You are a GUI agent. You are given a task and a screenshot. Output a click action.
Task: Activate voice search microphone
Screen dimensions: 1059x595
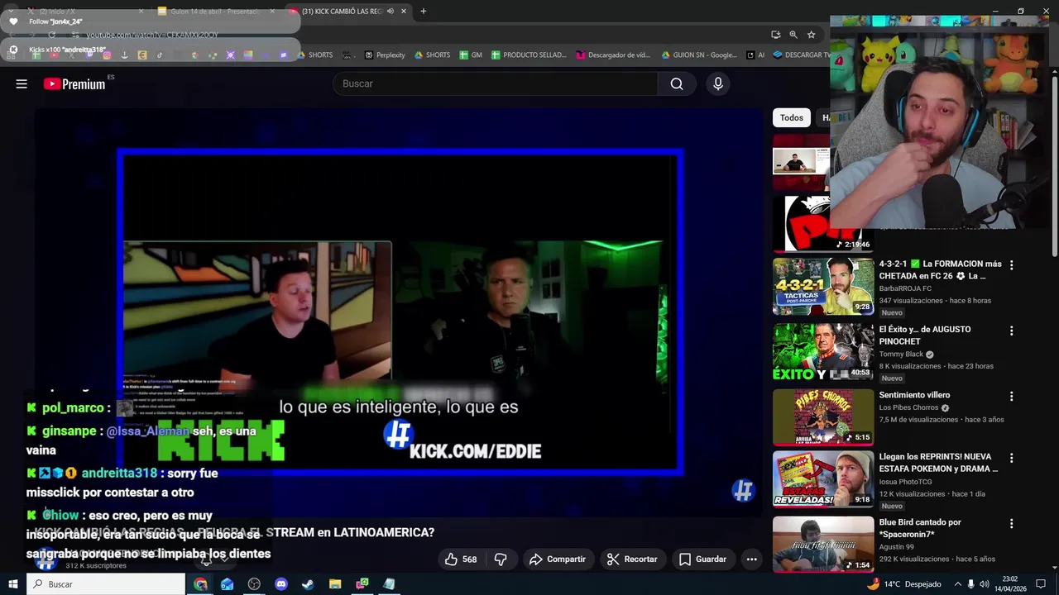tap(718, 83)
